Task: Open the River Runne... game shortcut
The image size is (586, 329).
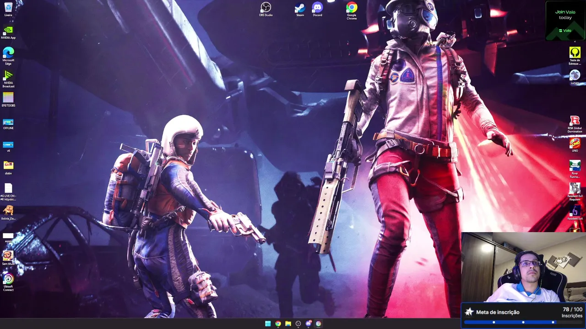Action: (x=575, y=169)
